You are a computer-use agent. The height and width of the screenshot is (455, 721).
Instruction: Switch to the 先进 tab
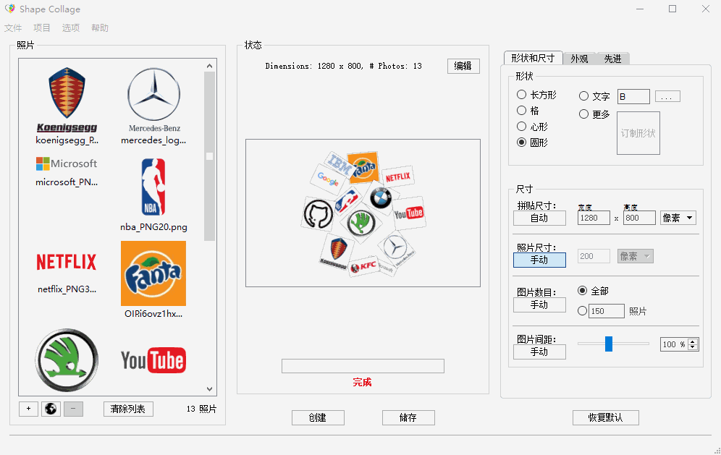click(x=612, y=59)
